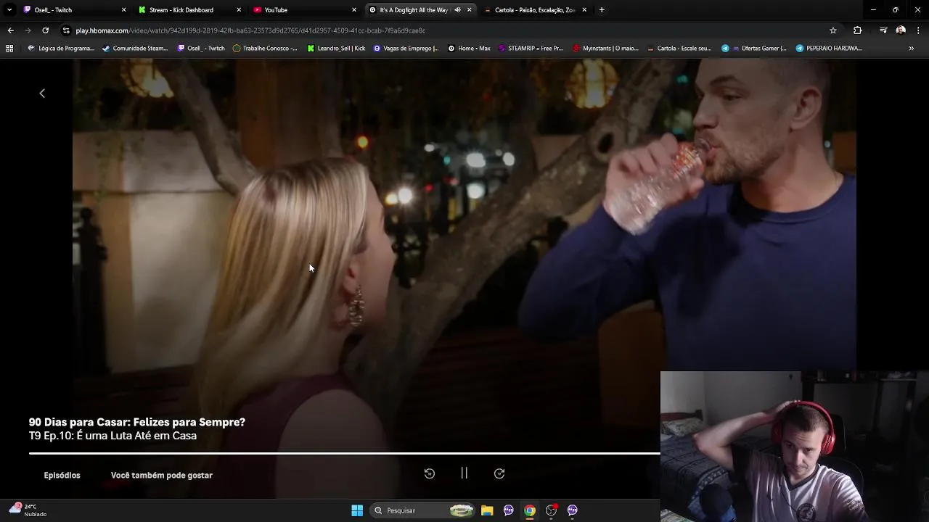
Task: Close the Osell_ - Twitch tab
Action: point(123,10)
